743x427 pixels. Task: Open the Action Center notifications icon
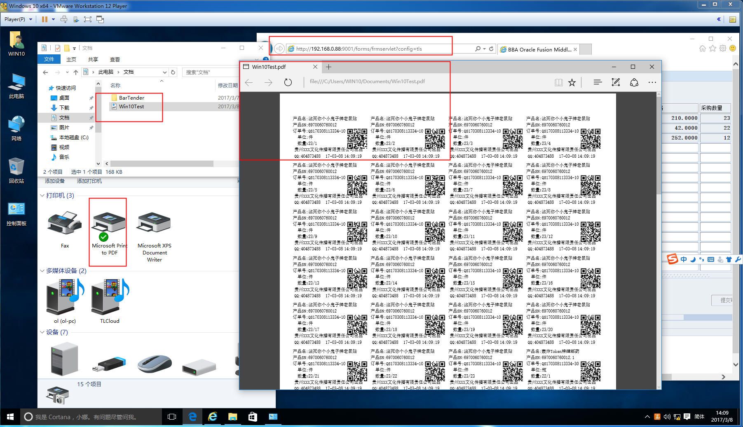click(x=687, y=417)
